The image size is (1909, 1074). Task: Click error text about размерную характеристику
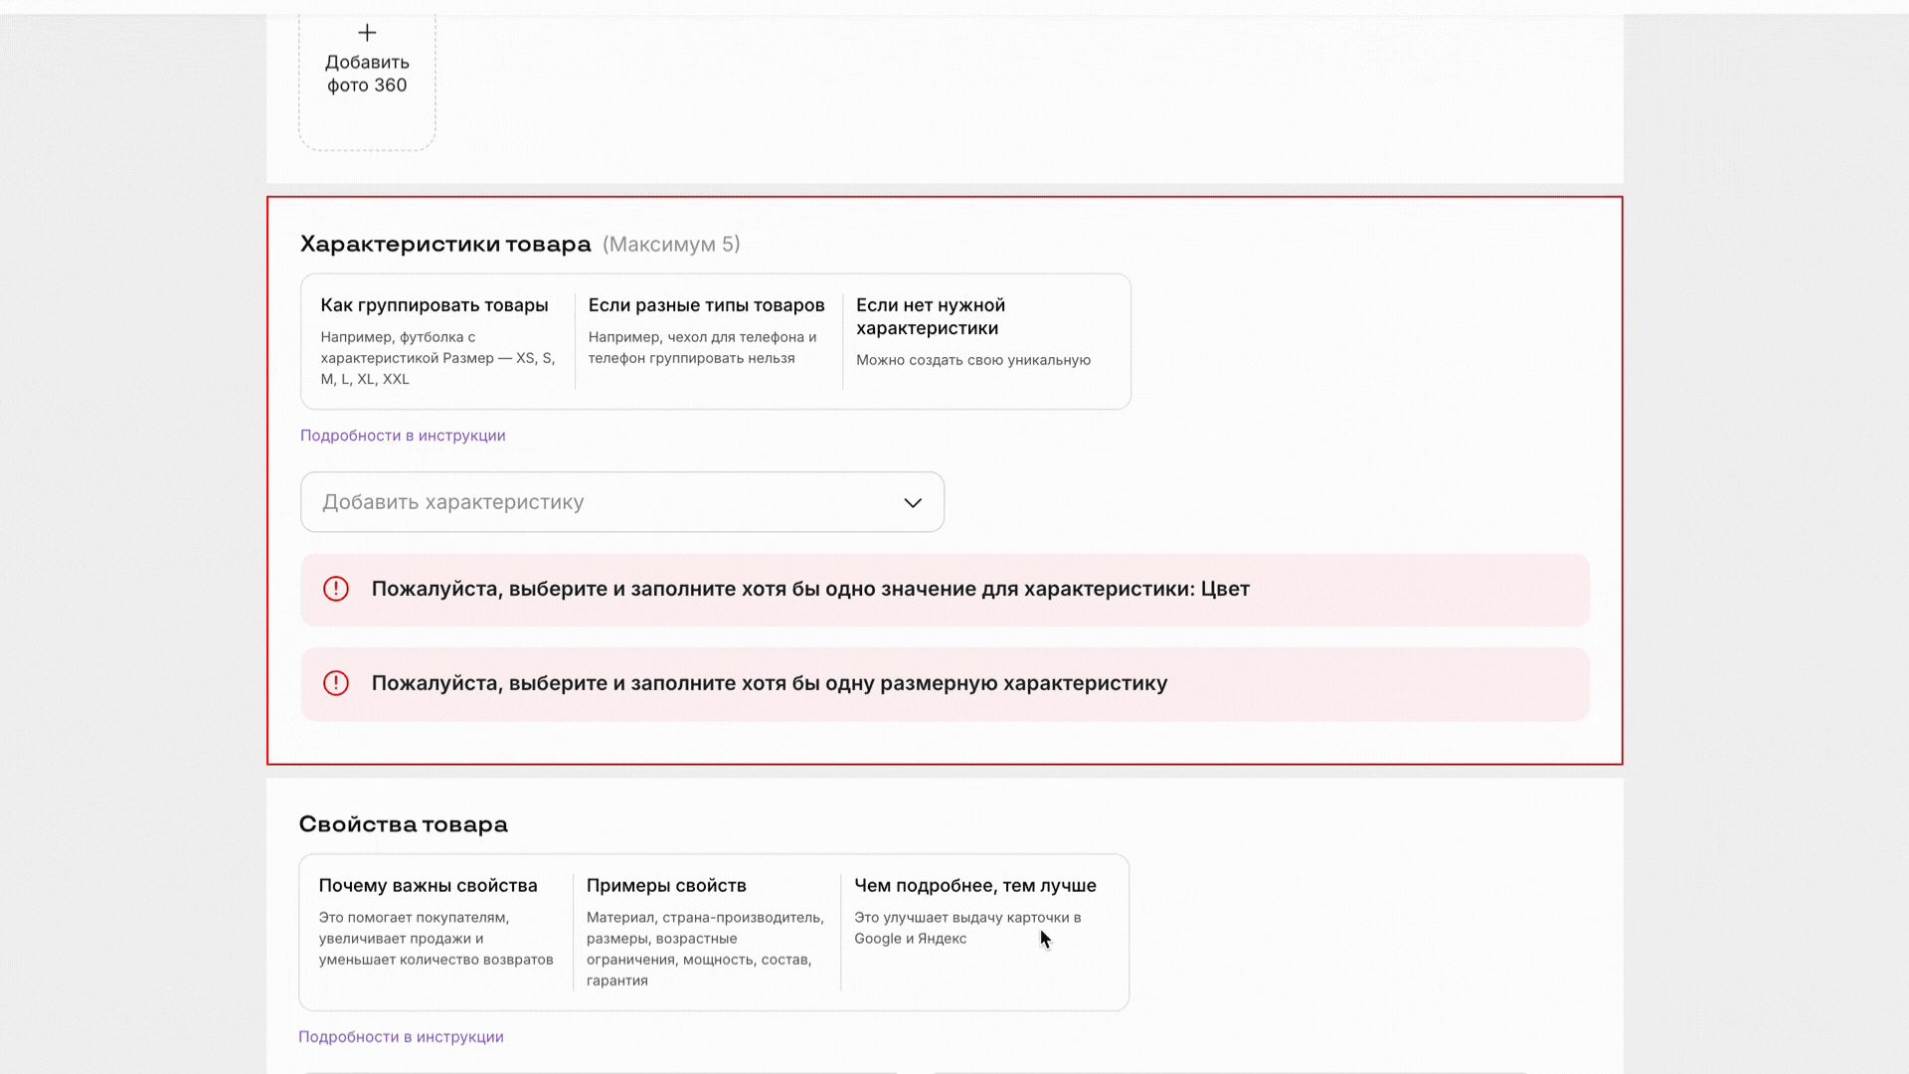pos(770,683)
